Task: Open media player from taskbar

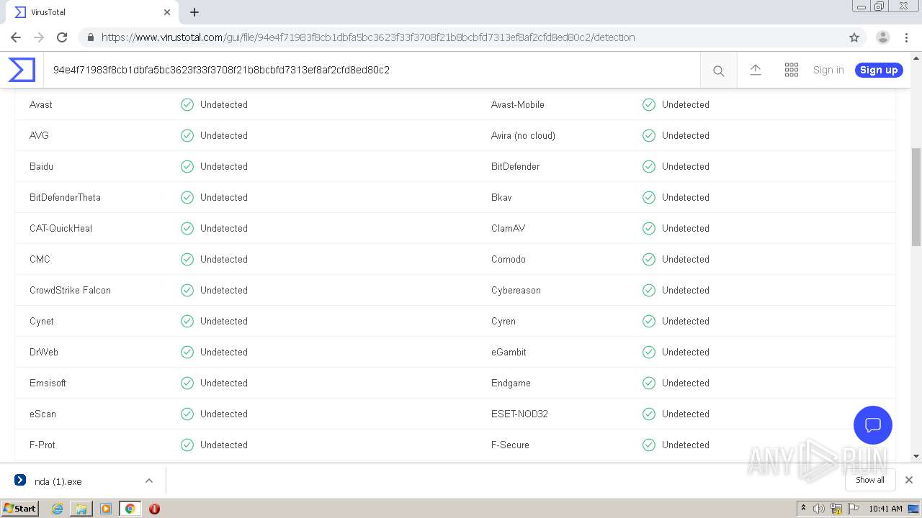Action: pyautogui.click(x=106, y=509)
